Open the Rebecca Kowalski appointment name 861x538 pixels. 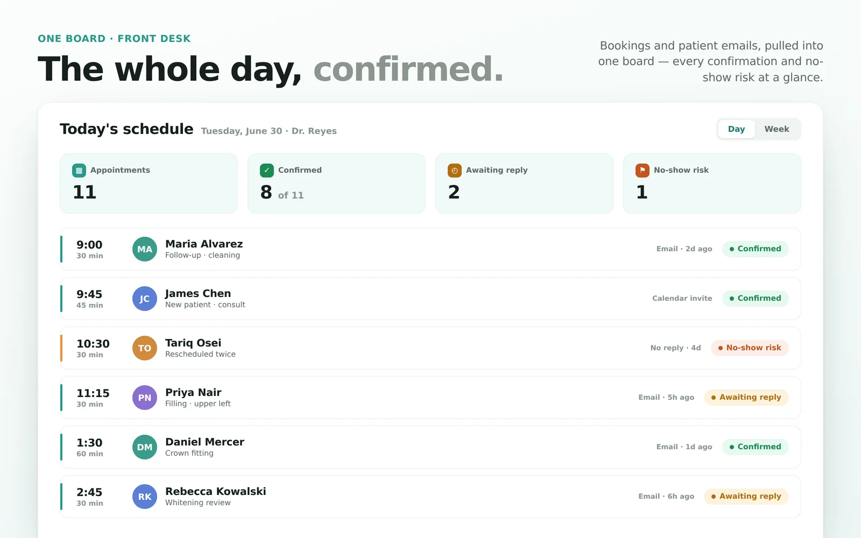click(x=216, y=491)
